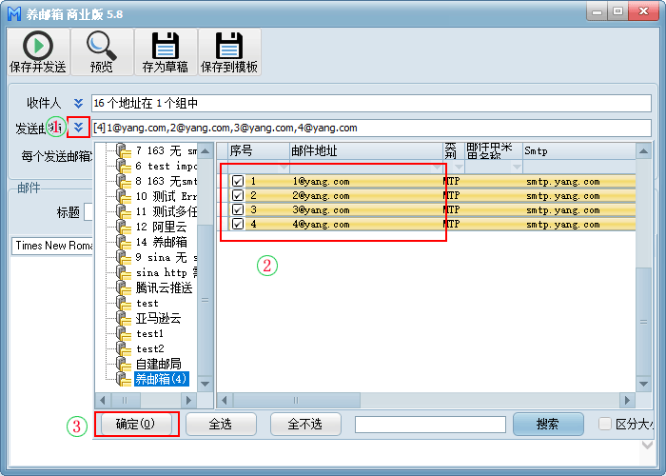Click folder icon of '12 阿里云' group
Viewport: 666px width, 476px height.
[124, 228]
